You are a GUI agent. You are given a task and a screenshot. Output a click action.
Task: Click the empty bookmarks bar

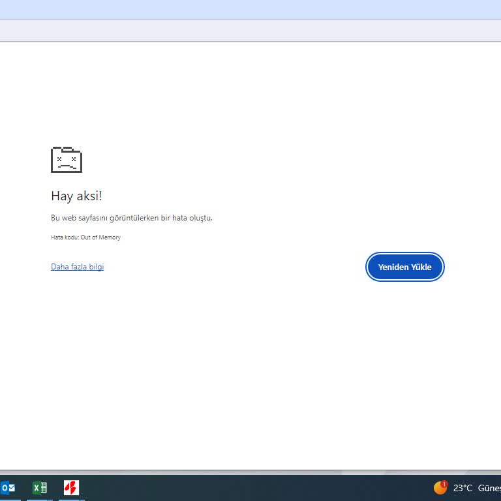250,31
